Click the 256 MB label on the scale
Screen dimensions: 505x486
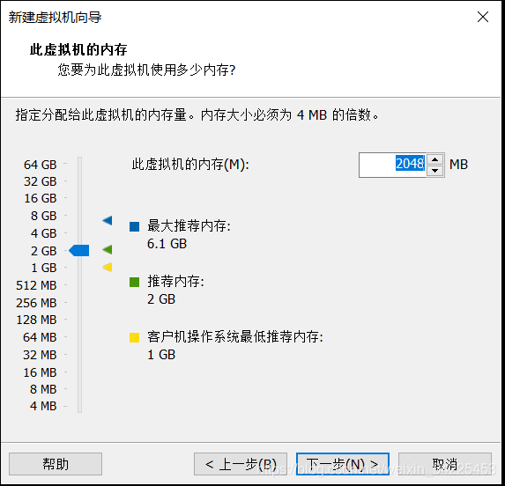[x=36, y=303]
